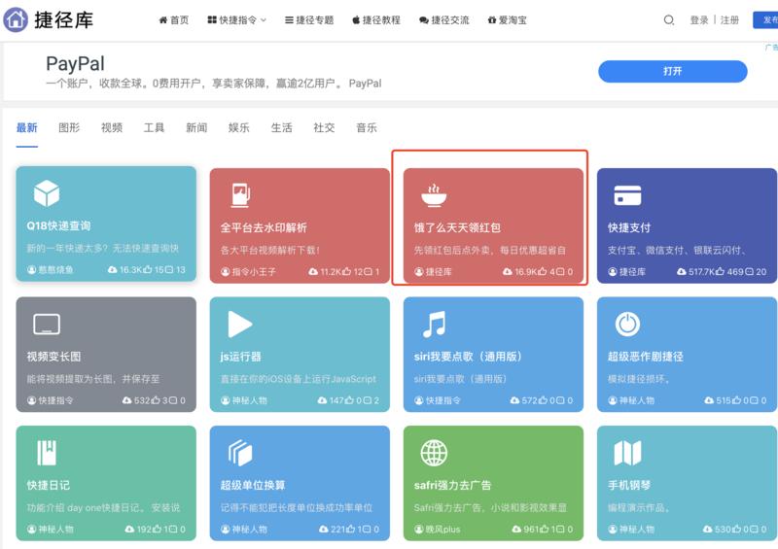Switch to the 新闻 category tab

(196, 128)
